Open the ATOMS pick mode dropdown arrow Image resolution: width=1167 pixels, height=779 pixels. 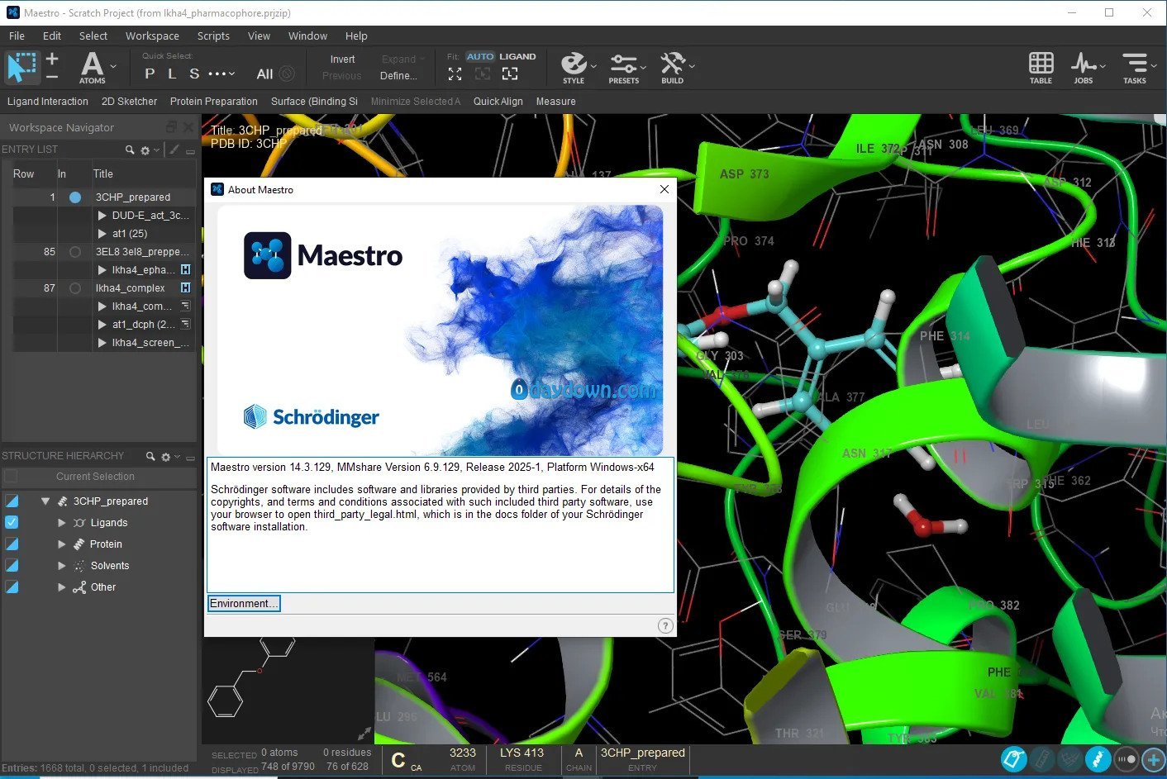click(114, 66)
